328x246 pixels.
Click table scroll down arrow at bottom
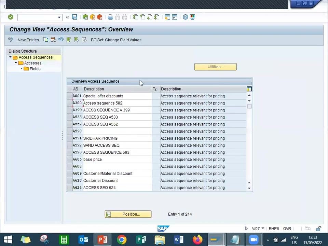point(249,188)
